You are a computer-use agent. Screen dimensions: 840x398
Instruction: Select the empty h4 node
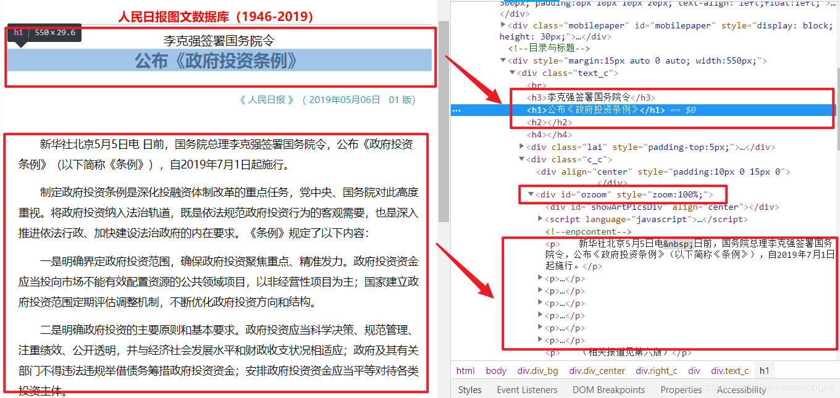(x=550, y=135)
